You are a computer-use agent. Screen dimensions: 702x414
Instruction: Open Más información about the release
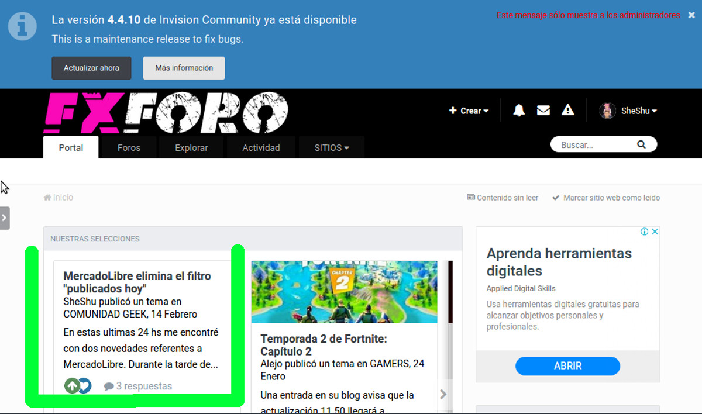(184, 68)
